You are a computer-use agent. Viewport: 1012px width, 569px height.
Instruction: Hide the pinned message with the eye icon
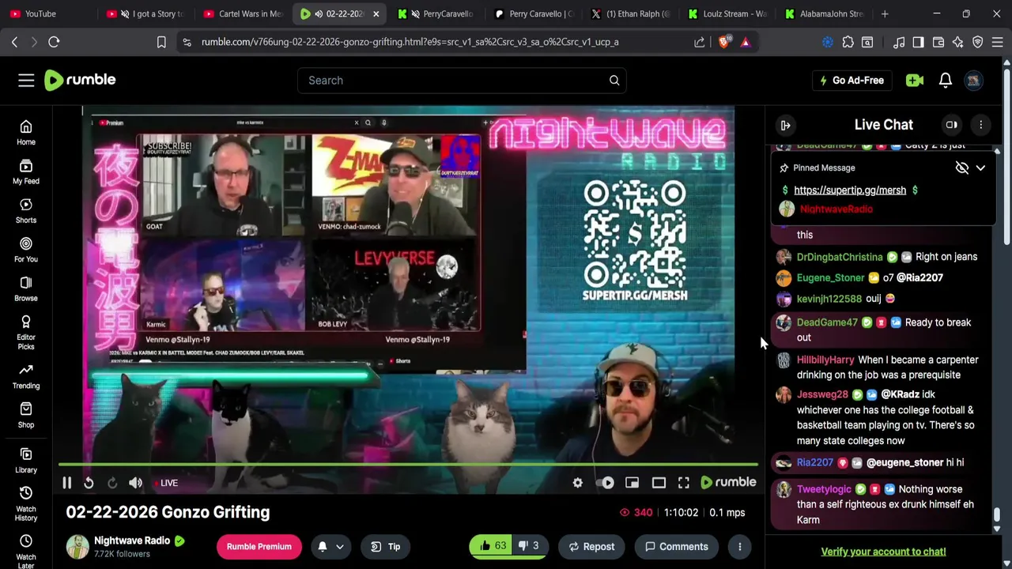(962, 168)
